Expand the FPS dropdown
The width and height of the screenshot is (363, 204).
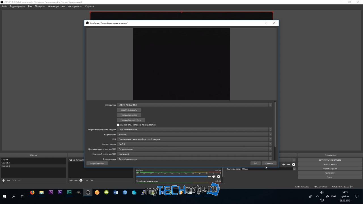(195, 139)
